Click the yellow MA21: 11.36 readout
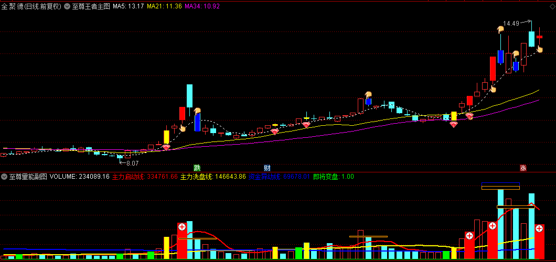The width and height of the screenshot is (556, 262). tap(164, 6)
